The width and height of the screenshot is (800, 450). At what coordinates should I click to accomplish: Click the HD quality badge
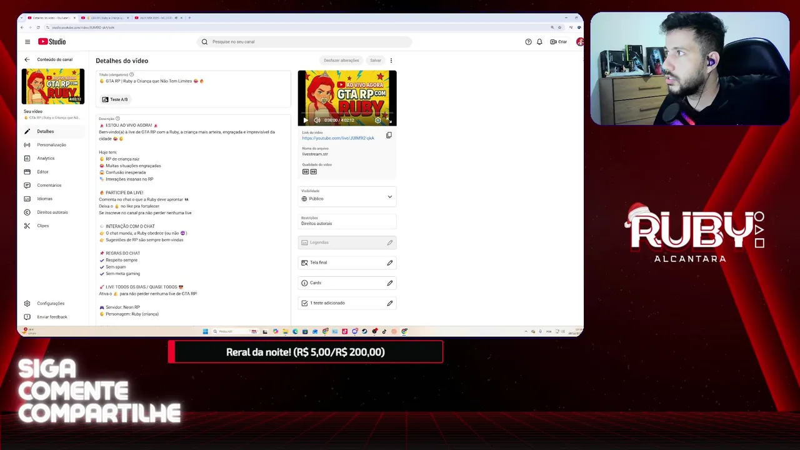[x=313, y=171]
